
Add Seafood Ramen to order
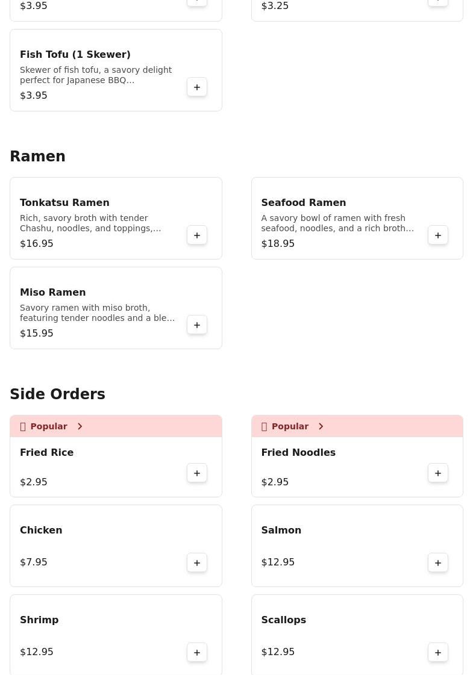[438, 235]
